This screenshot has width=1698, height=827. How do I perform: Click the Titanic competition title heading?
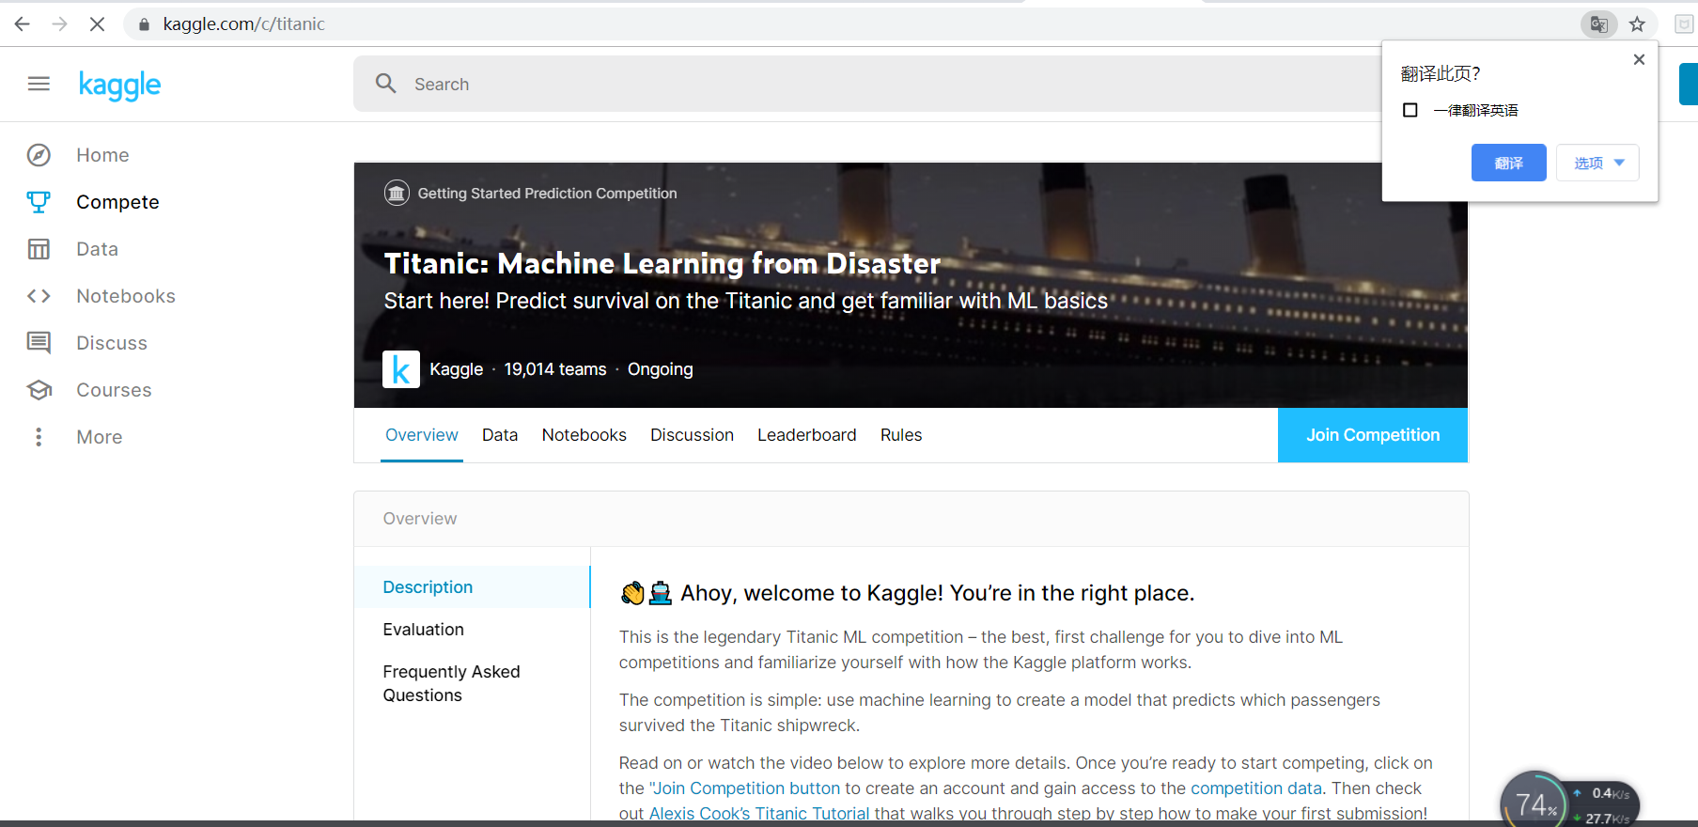[662, 263]
